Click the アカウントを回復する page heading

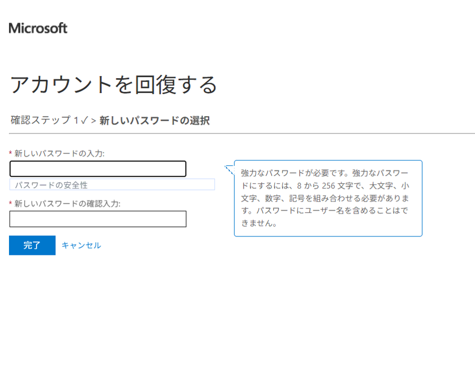[114, 84]
